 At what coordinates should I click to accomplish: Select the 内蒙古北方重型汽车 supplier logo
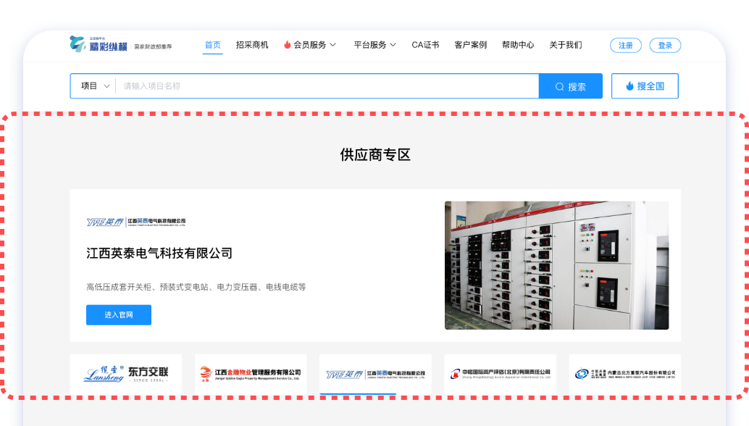624,374
